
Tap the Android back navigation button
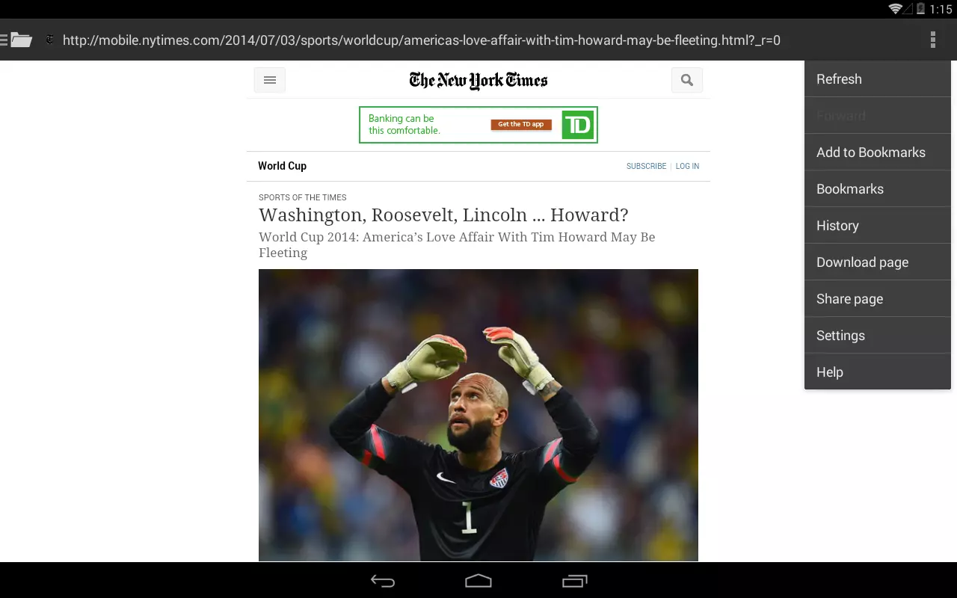(x=383, y=581)
